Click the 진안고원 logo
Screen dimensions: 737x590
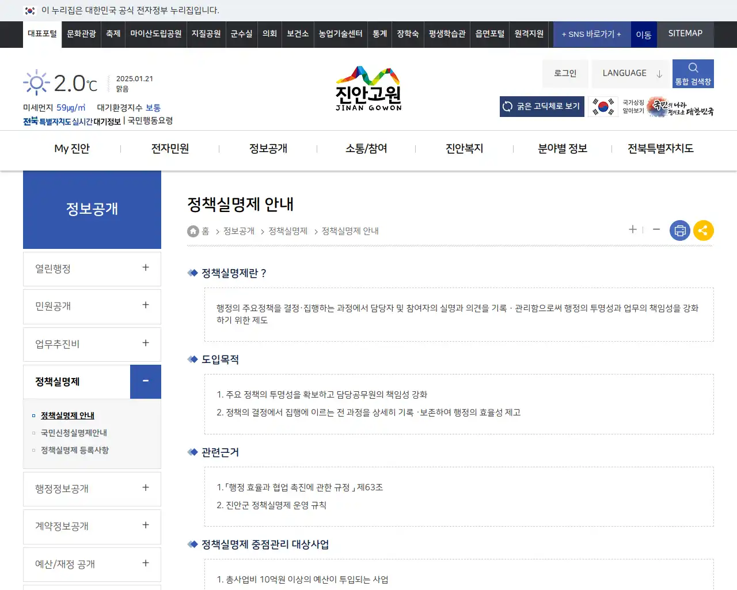tap(368, 88)
